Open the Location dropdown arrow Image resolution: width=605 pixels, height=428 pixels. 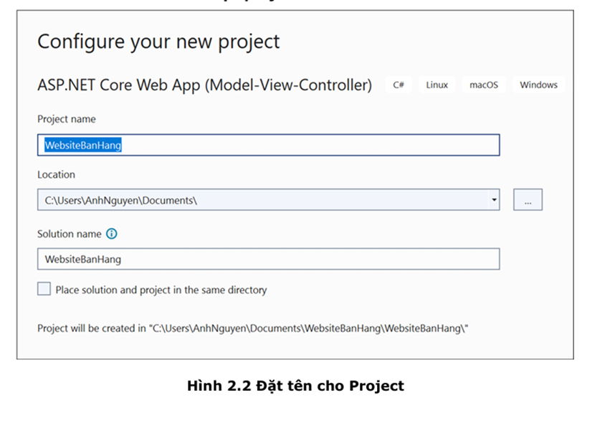coord(494,200)
